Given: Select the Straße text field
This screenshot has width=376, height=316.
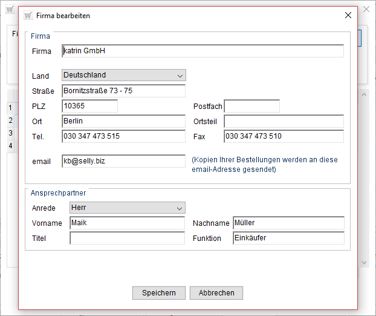Looking at the screenshot, I should coord(123,91).
